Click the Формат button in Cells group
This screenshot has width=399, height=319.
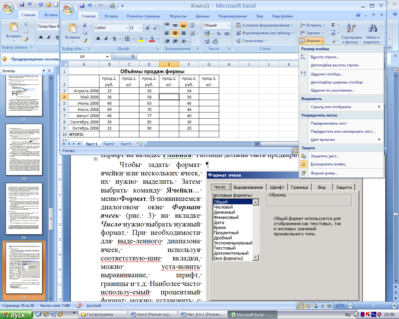click(311, 41)
